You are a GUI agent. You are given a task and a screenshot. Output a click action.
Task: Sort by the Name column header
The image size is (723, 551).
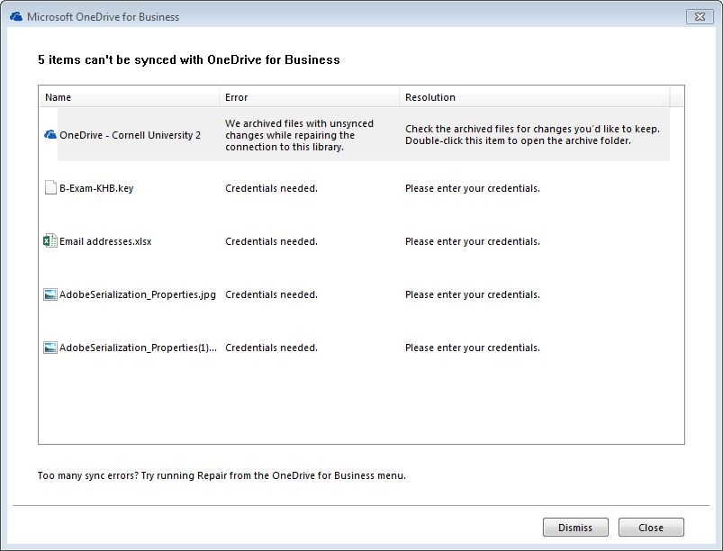pyautogui.click(x=129, y=97)
